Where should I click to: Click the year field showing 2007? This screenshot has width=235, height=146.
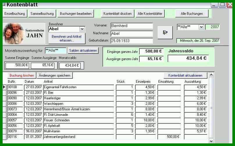(213, 27)
